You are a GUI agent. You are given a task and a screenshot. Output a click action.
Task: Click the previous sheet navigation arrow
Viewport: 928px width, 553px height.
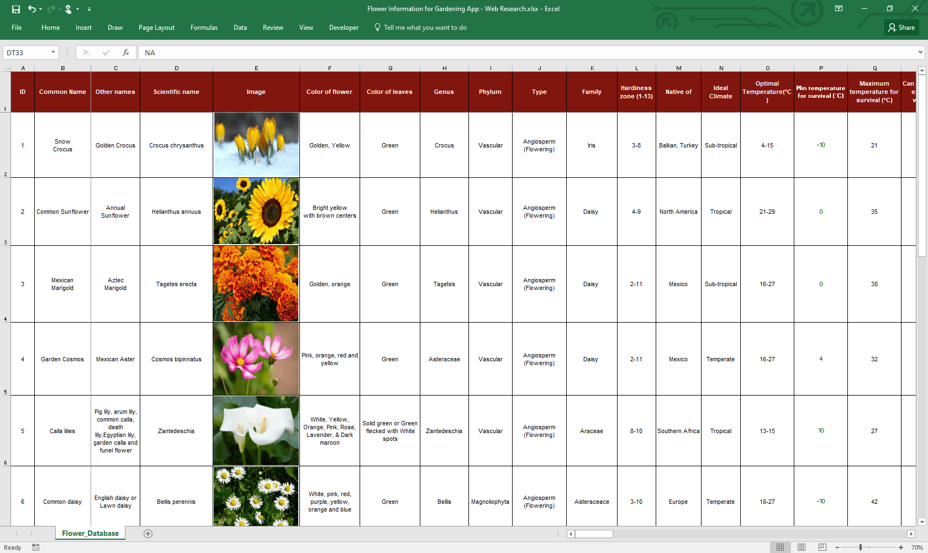(x=16, y=534)
